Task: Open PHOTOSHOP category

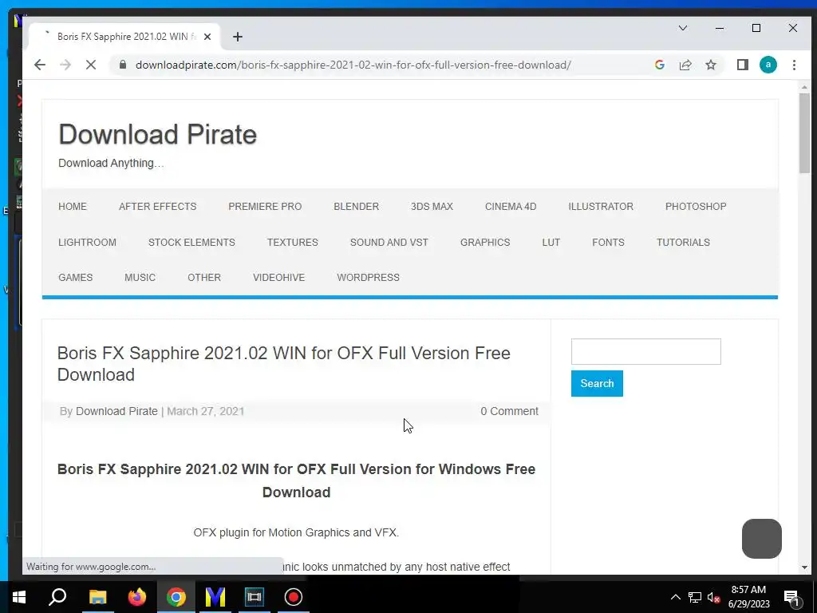Action: tap(696, 207)
